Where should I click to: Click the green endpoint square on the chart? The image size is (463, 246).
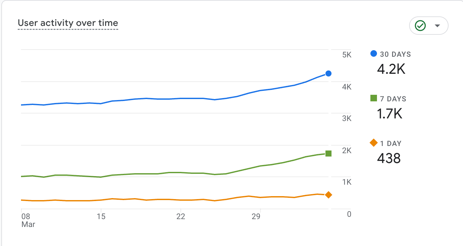(x=328, y=154)
